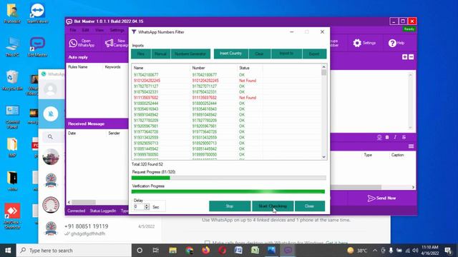The height and width of the screenshot is (257, 458).
Task: Click the plus icon in the purple header
Action: click(404, 57)
